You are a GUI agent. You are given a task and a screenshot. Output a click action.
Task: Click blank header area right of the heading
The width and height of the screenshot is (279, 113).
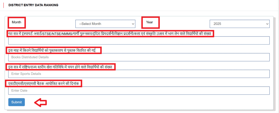163,5
